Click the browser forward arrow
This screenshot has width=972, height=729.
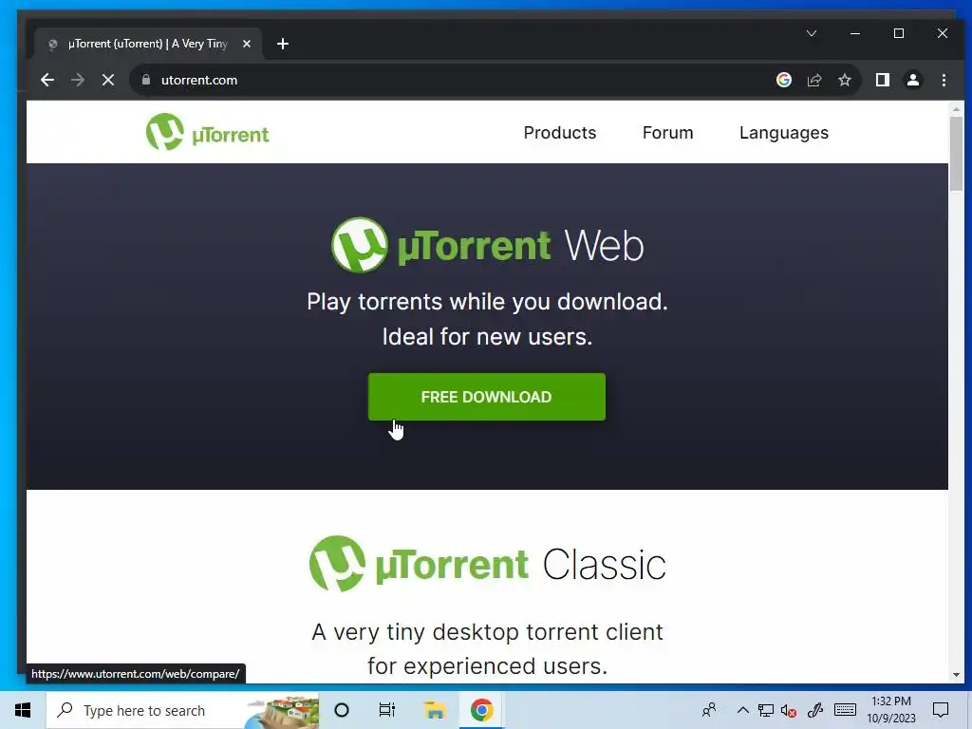point(78,80)
